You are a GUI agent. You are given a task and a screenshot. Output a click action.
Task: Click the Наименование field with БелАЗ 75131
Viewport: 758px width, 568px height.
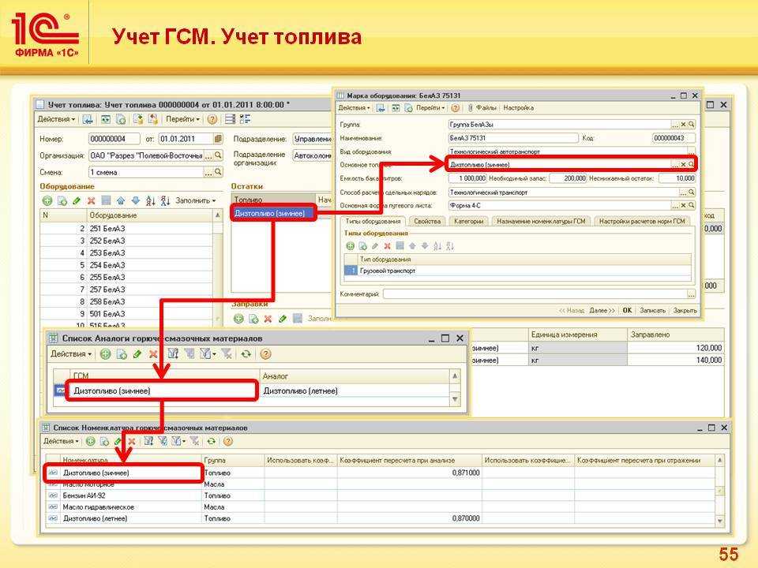point(513,138)
